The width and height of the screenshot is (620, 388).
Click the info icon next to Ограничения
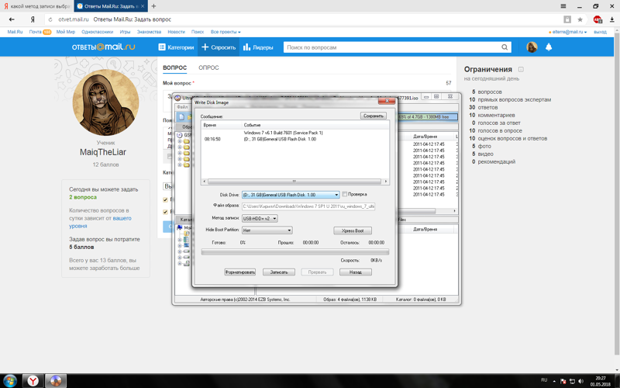pos(521,69)
